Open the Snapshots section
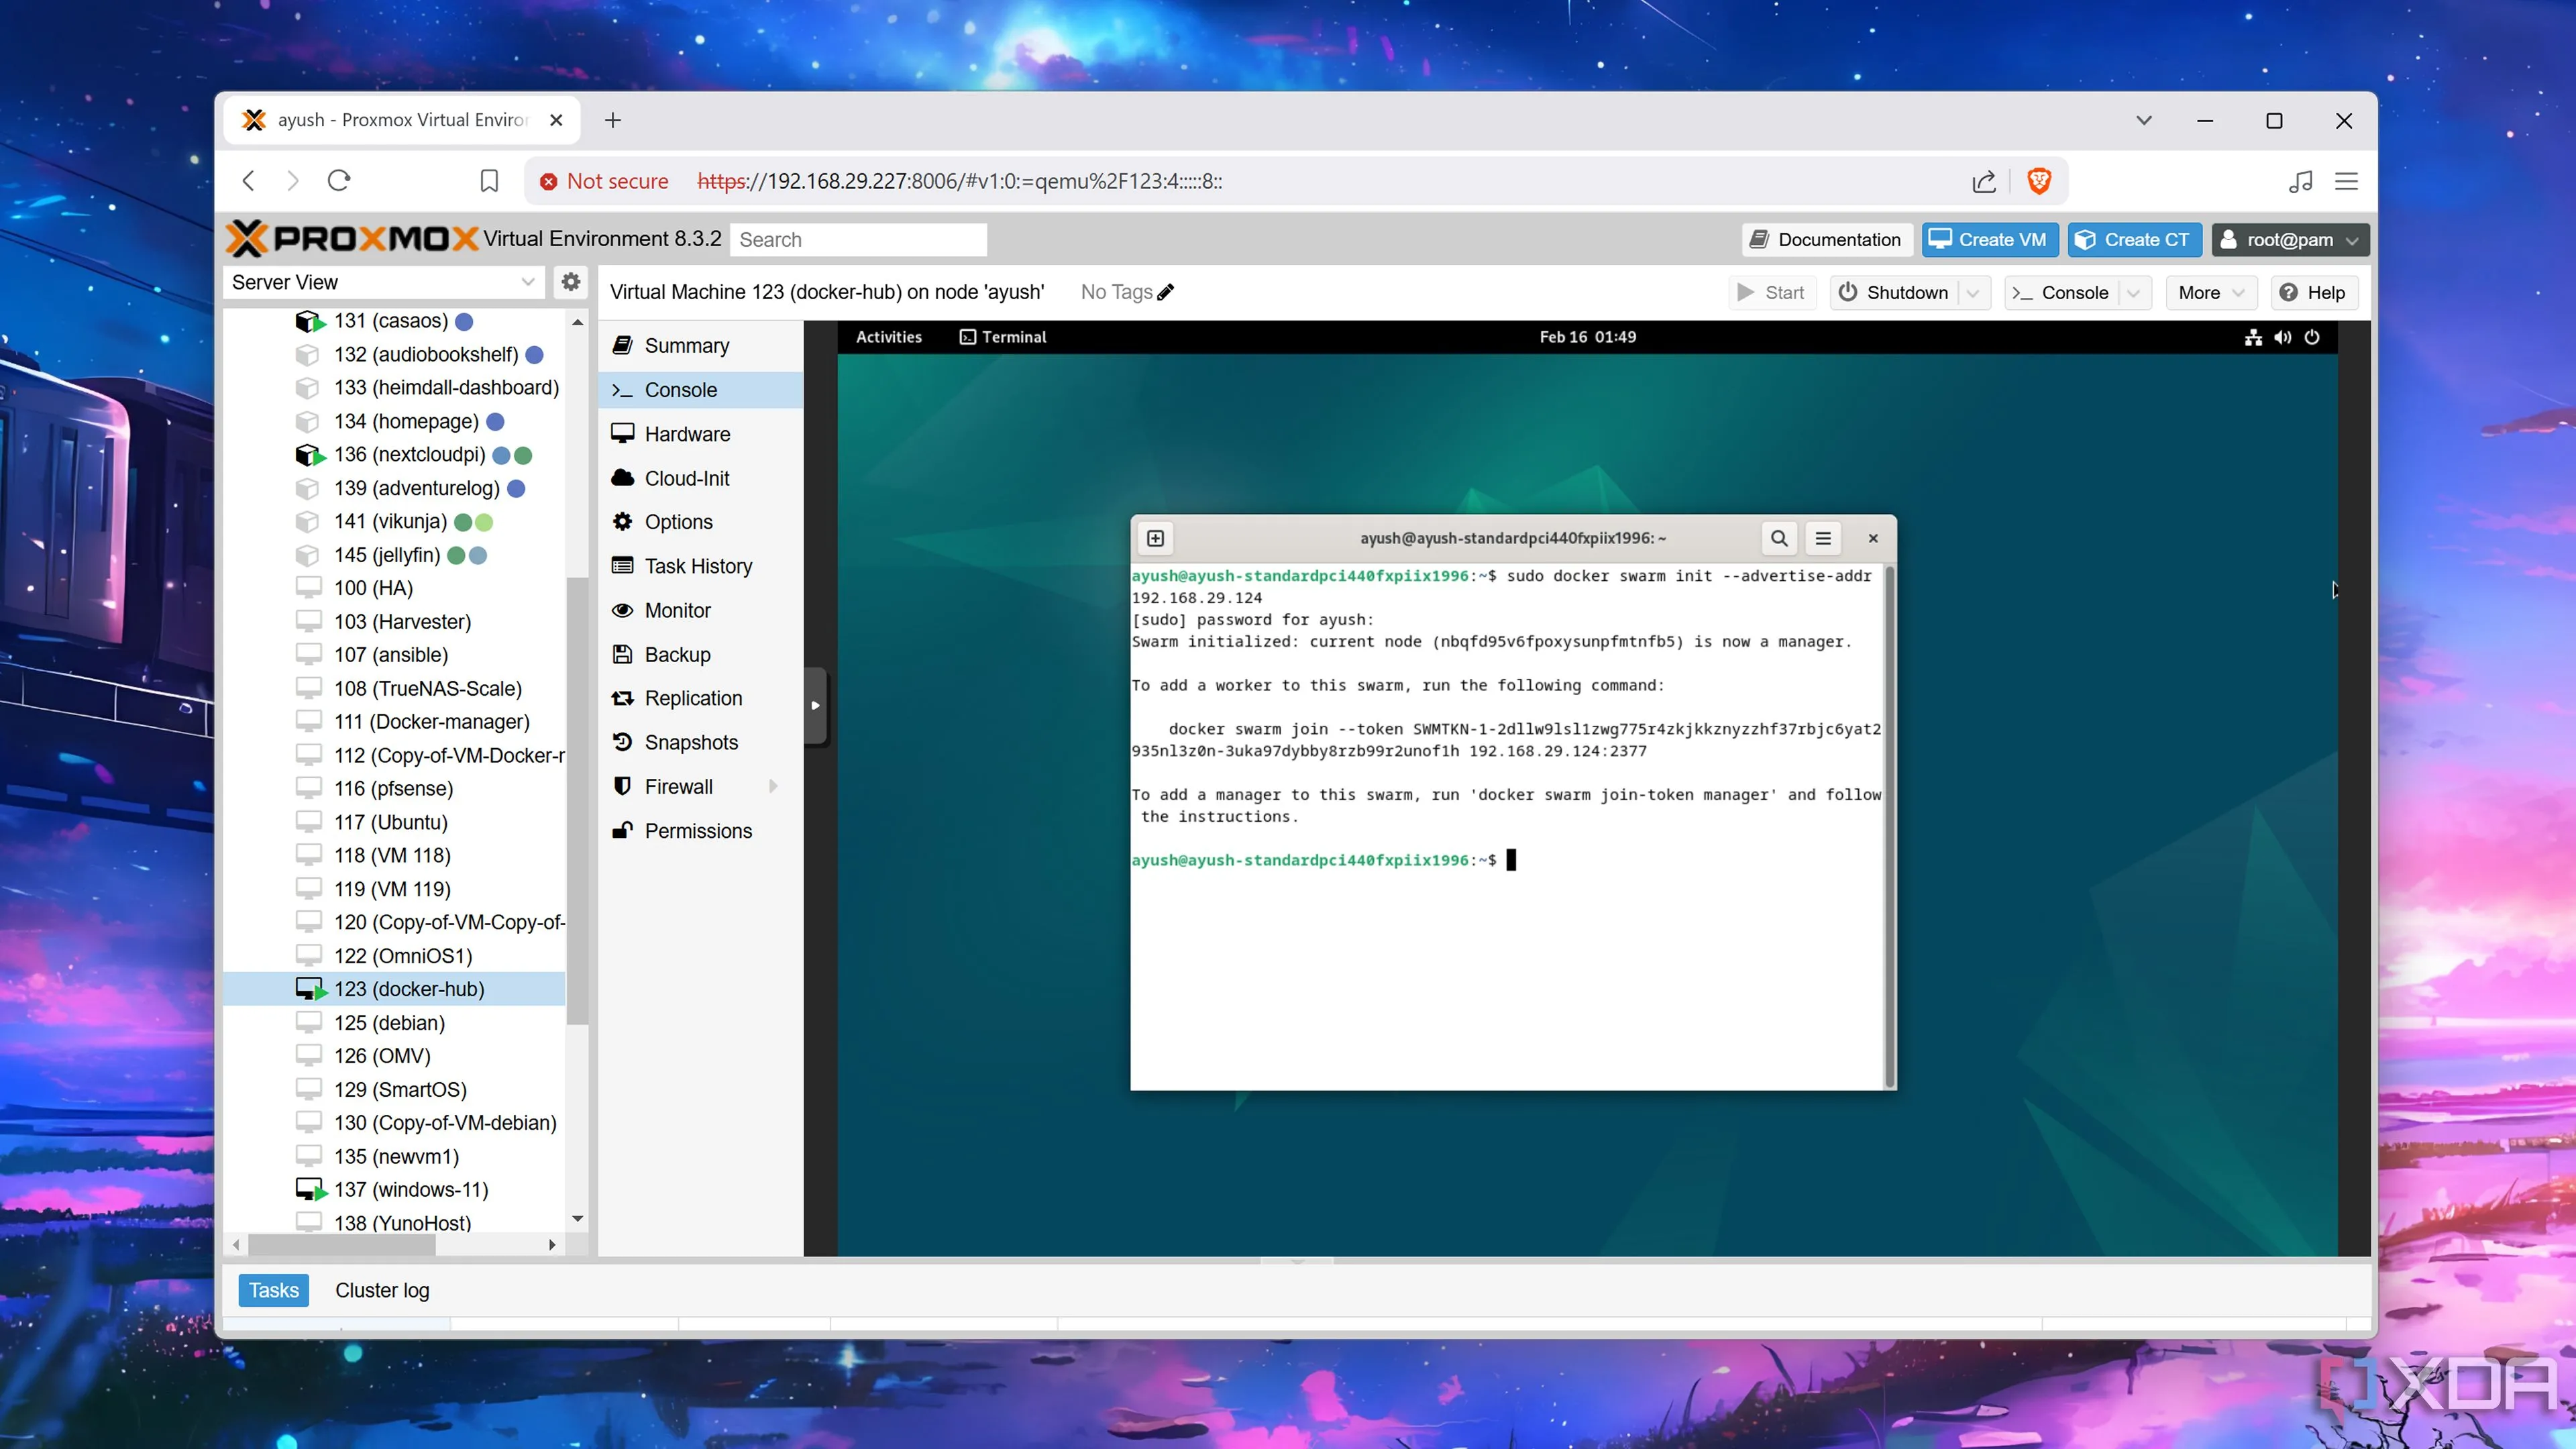This screenshot has height=1449, width=2576. [690, 742]
